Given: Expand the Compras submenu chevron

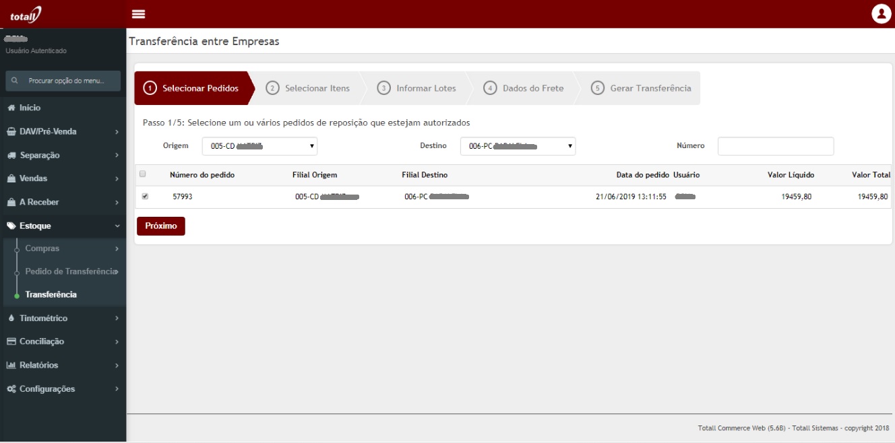Looking at the screenshot, I should (117, 249).
